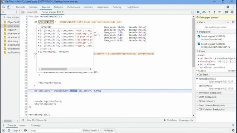The width and height of the screenshot is (237, 133).
Task: Open the Lighthouse tab
Action: pos(133,7)
